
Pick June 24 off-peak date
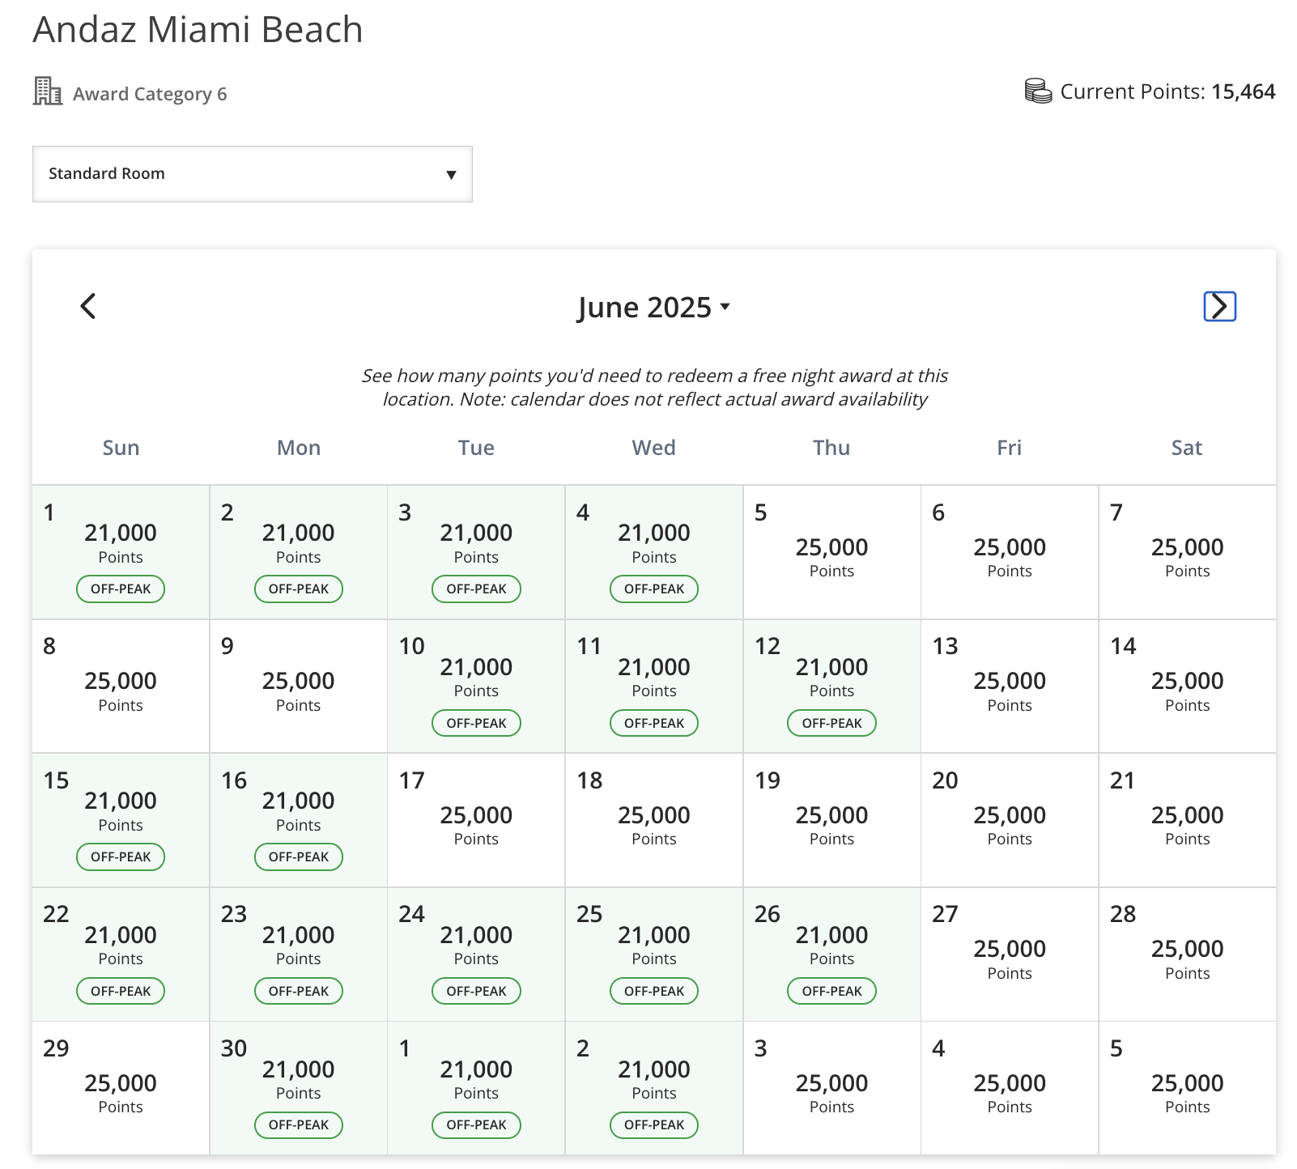pos(476,954)
